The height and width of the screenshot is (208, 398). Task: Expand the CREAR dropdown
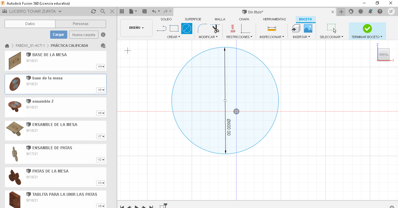pyautogui.click(x=174, y=37)
